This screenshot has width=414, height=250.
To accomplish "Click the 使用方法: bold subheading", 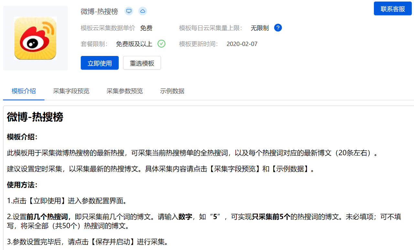I will [x=22, y=185].
